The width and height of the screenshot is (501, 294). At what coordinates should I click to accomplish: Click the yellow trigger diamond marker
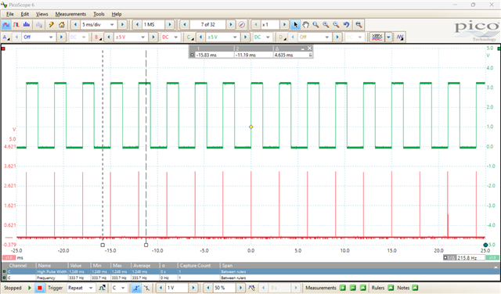tap(251, 127)
